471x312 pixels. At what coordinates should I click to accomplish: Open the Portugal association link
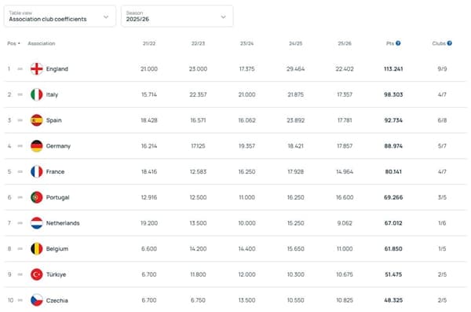(57, 197)
